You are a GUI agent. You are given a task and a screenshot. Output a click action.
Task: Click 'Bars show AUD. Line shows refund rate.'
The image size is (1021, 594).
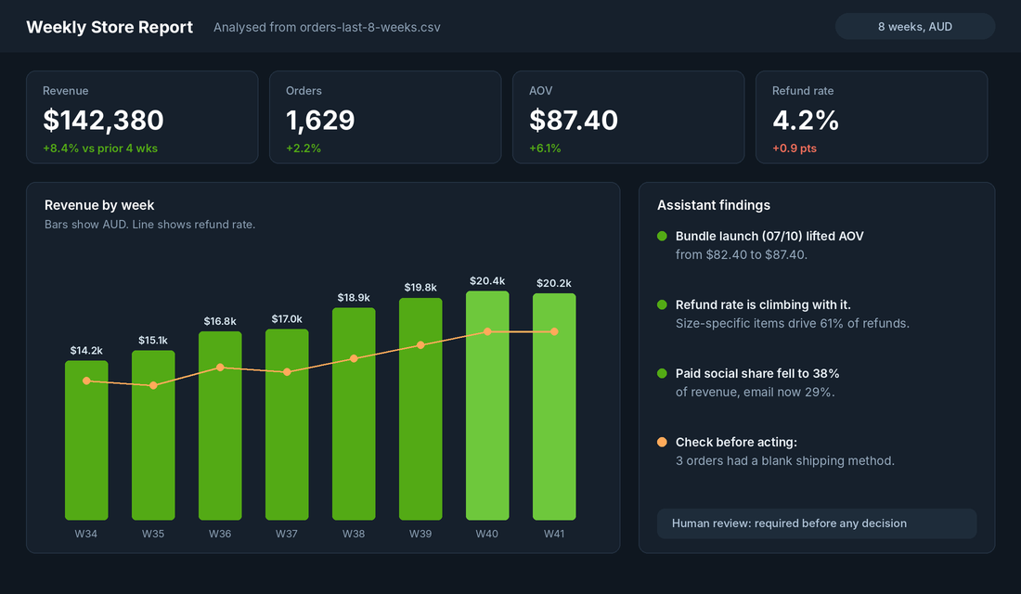point(149,225)
